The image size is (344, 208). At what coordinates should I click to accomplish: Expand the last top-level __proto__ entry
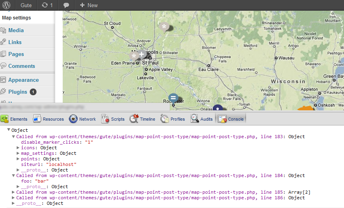13,203
